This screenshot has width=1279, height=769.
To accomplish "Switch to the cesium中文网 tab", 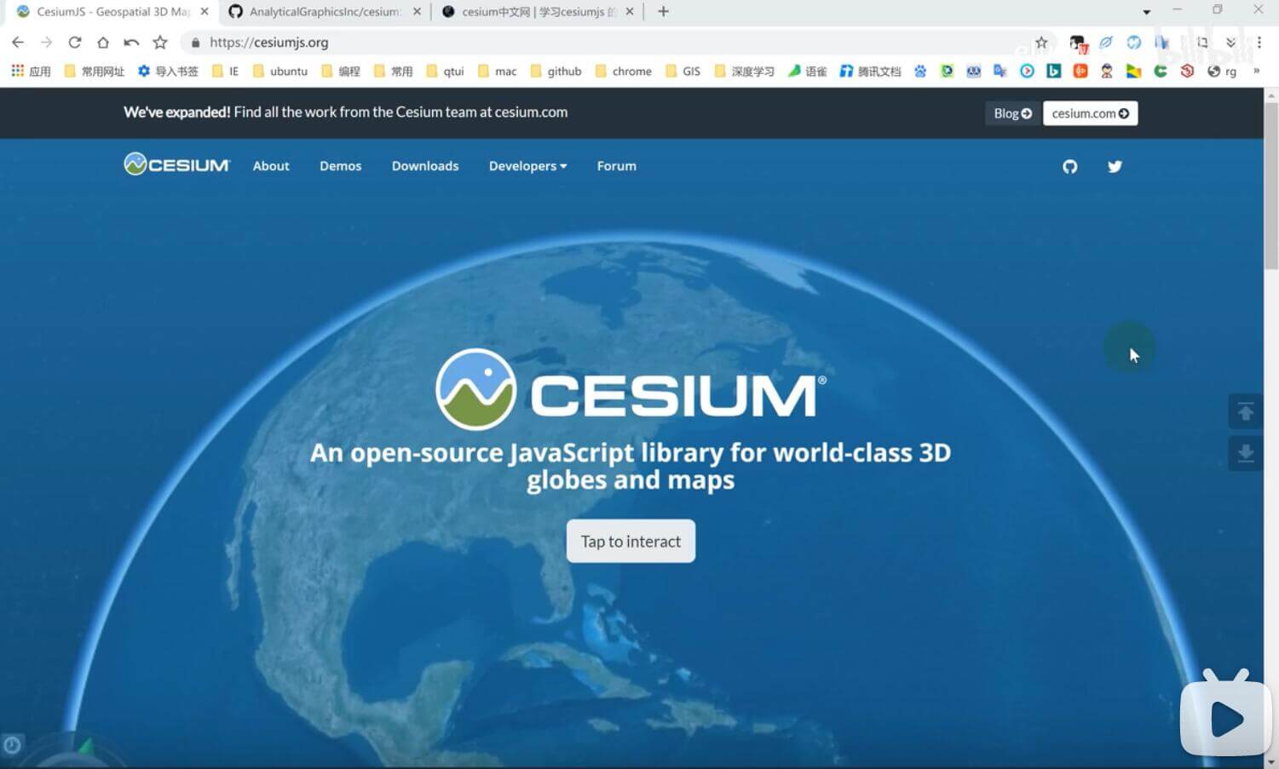I will 537,11.
